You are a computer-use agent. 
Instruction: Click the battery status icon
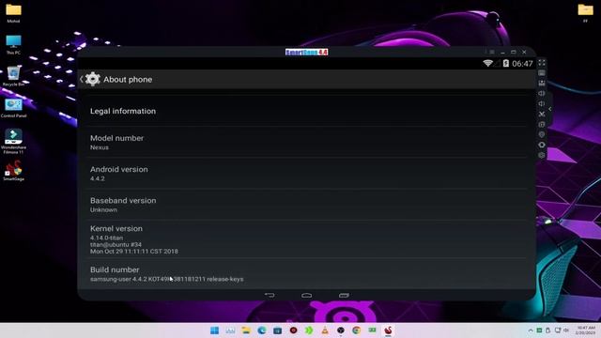506,63
